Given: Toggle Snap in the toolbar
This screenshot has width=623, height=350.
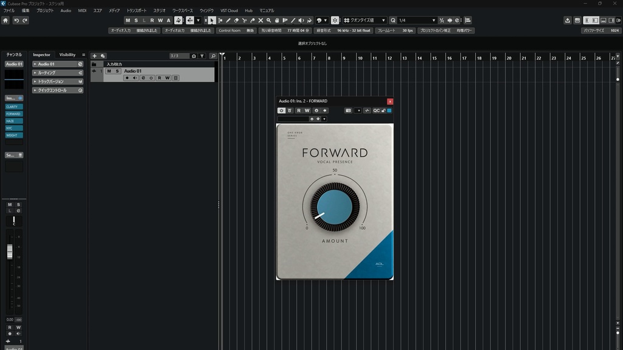Looking at the screenshot, I should point(335,20).
